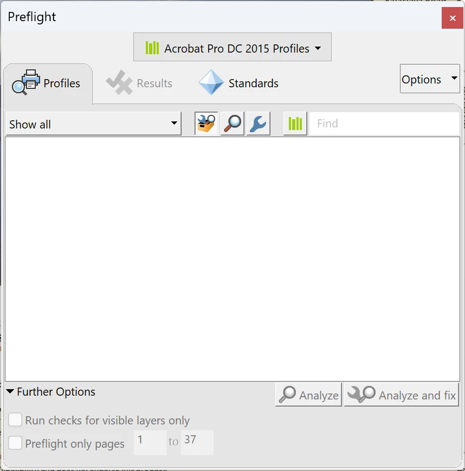Switch to the Results tab

coord(139,83)
